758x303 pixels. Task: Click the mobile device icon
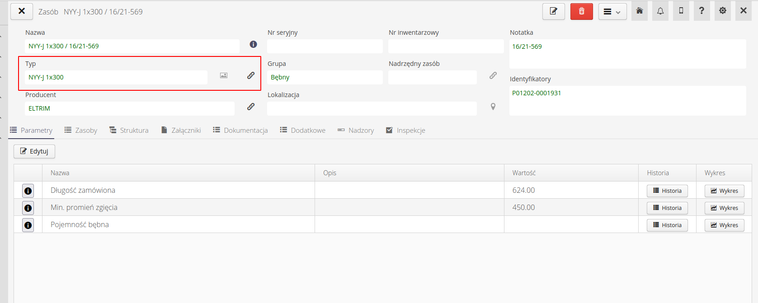tap(681, 11)
